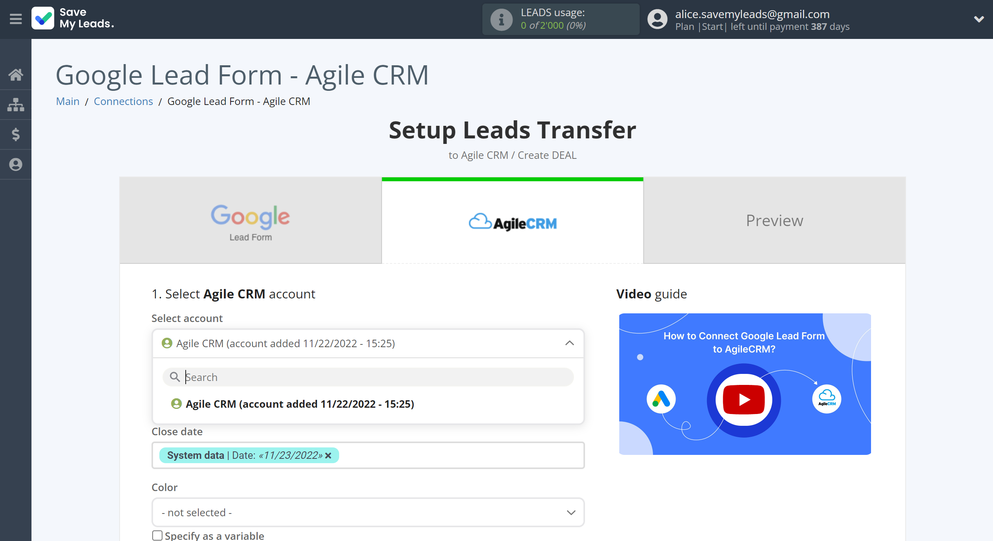The height and width of the screenshot is (541, 993).
Task: Open the hamburger menu
Action: click(x=16, y=19)
